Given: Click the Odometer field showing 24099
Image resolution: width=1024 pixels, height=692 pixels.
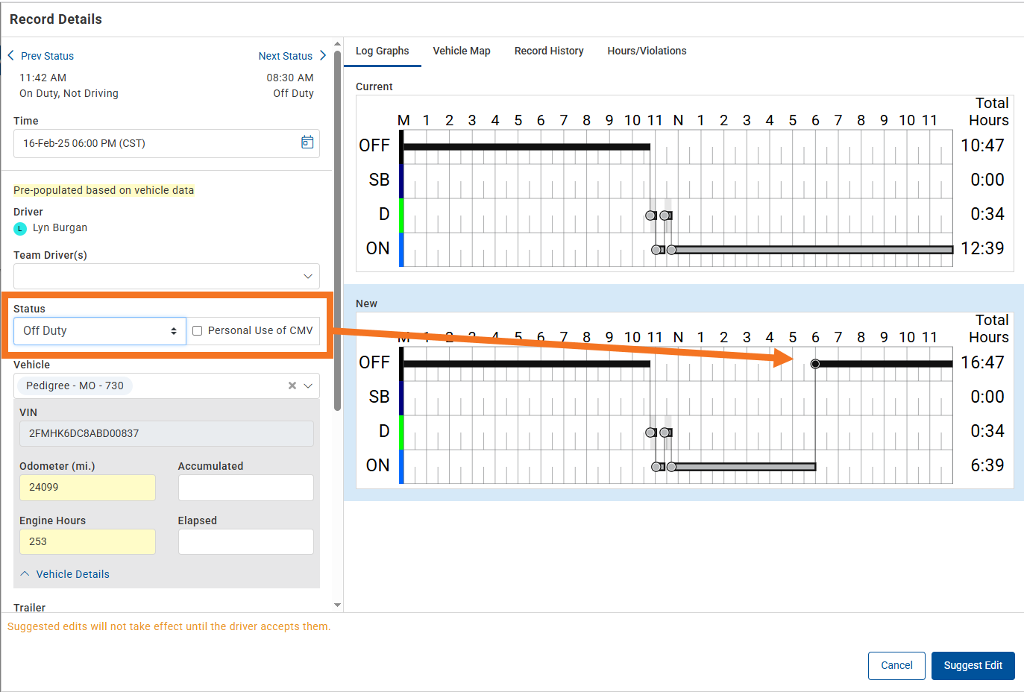Looking at the screenshot, I should pyautogui.click(x=87, y=488).
